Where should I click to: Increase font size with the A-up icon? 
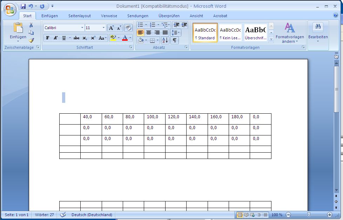(x=111, y=28)
